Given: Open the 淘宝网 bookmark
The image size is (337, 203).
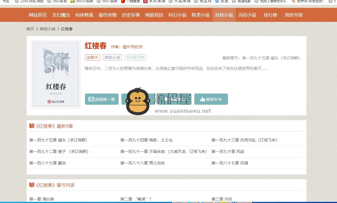Looking at the screenshot, I should coord(203,1).
